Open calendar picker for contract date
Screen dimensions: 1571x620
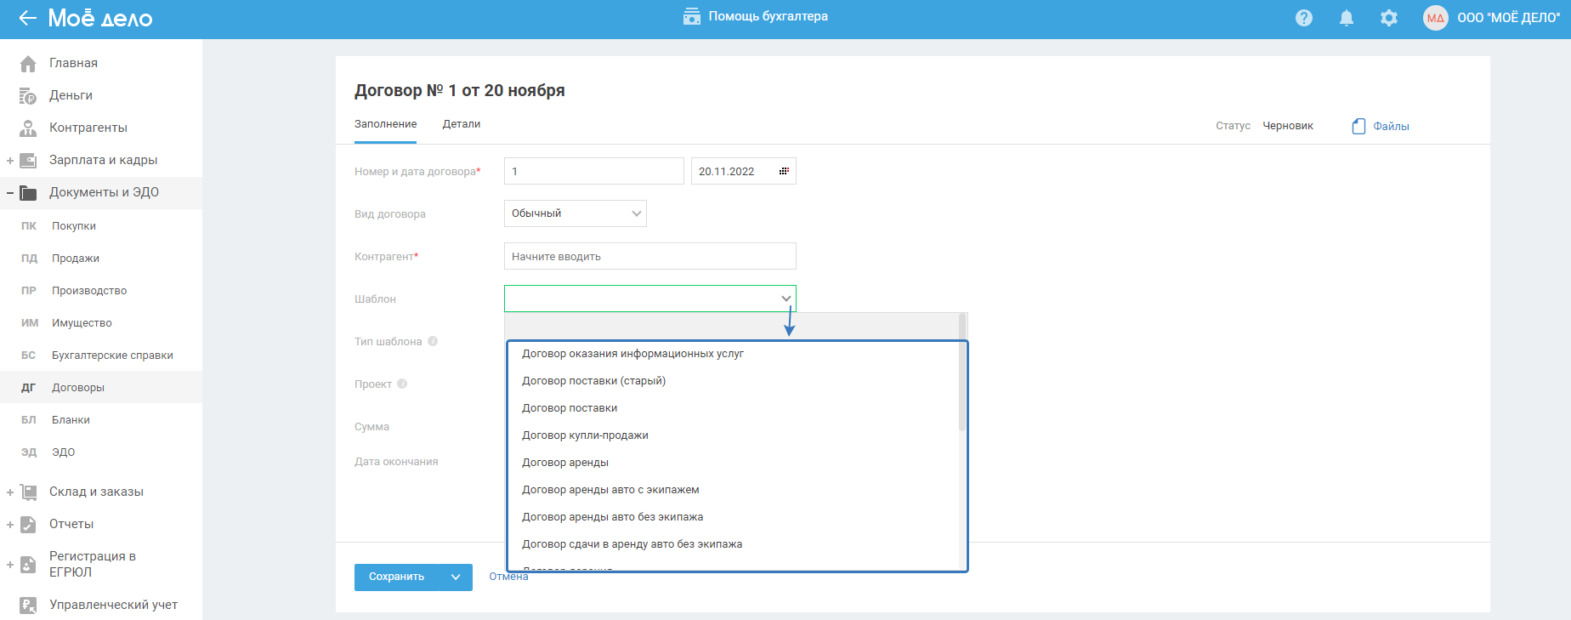[784, 171]
